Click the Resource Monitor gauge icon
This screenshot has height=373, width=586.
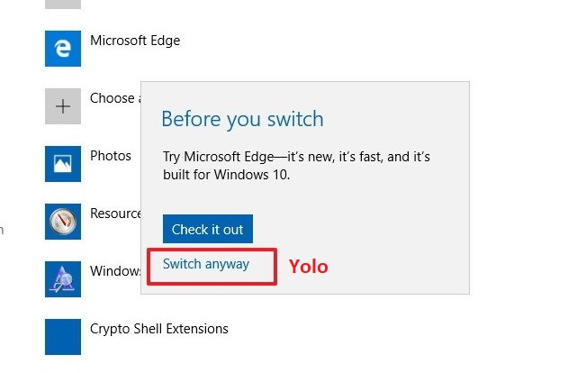coord(63,222)
